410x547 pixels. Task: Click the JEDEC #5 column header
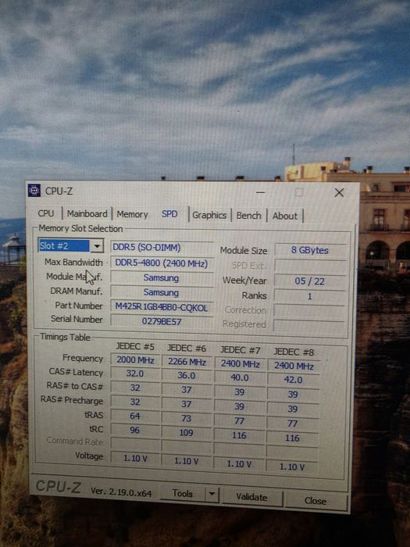pos(135,346)
